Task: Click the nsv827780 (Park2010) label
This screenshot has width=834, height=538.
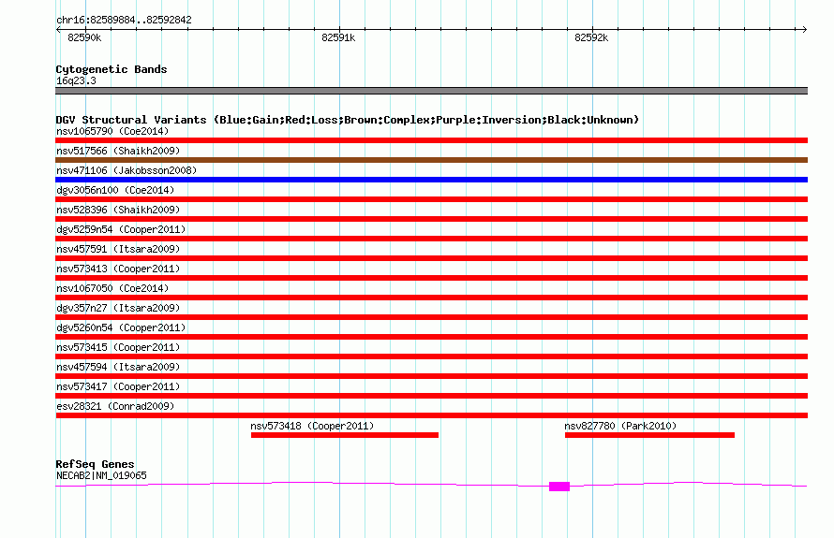Action: pos(620,426)
